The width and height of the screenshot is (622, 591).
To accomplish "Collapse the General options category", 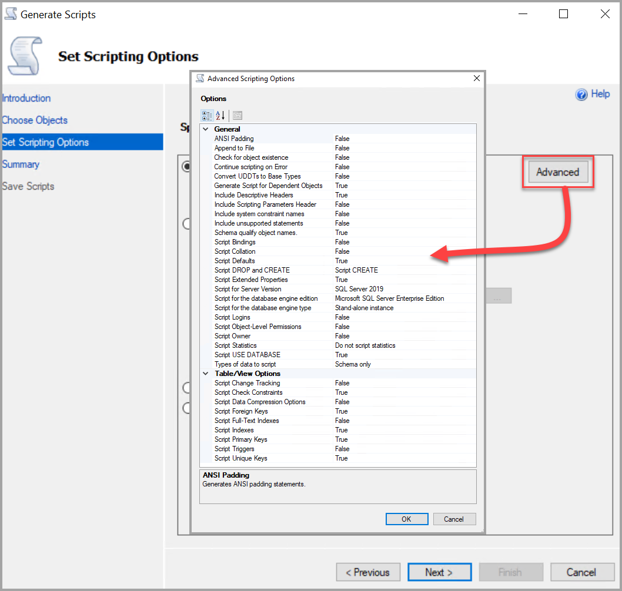I will 206,129.
